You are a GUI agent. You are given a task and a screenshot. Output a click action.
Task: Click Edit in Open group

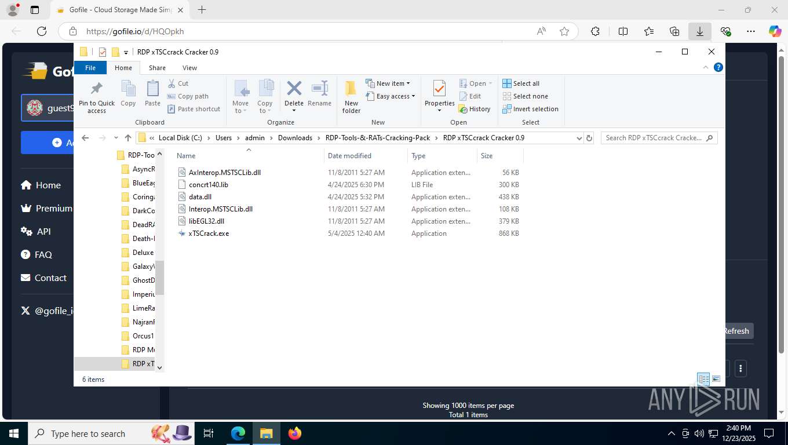point(470,96)
